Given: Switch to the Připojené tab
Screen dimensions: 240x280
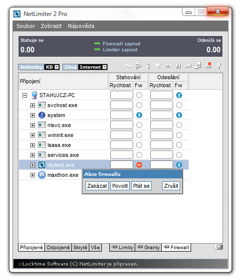Looking at the screenshot, I should pos(31,247).
